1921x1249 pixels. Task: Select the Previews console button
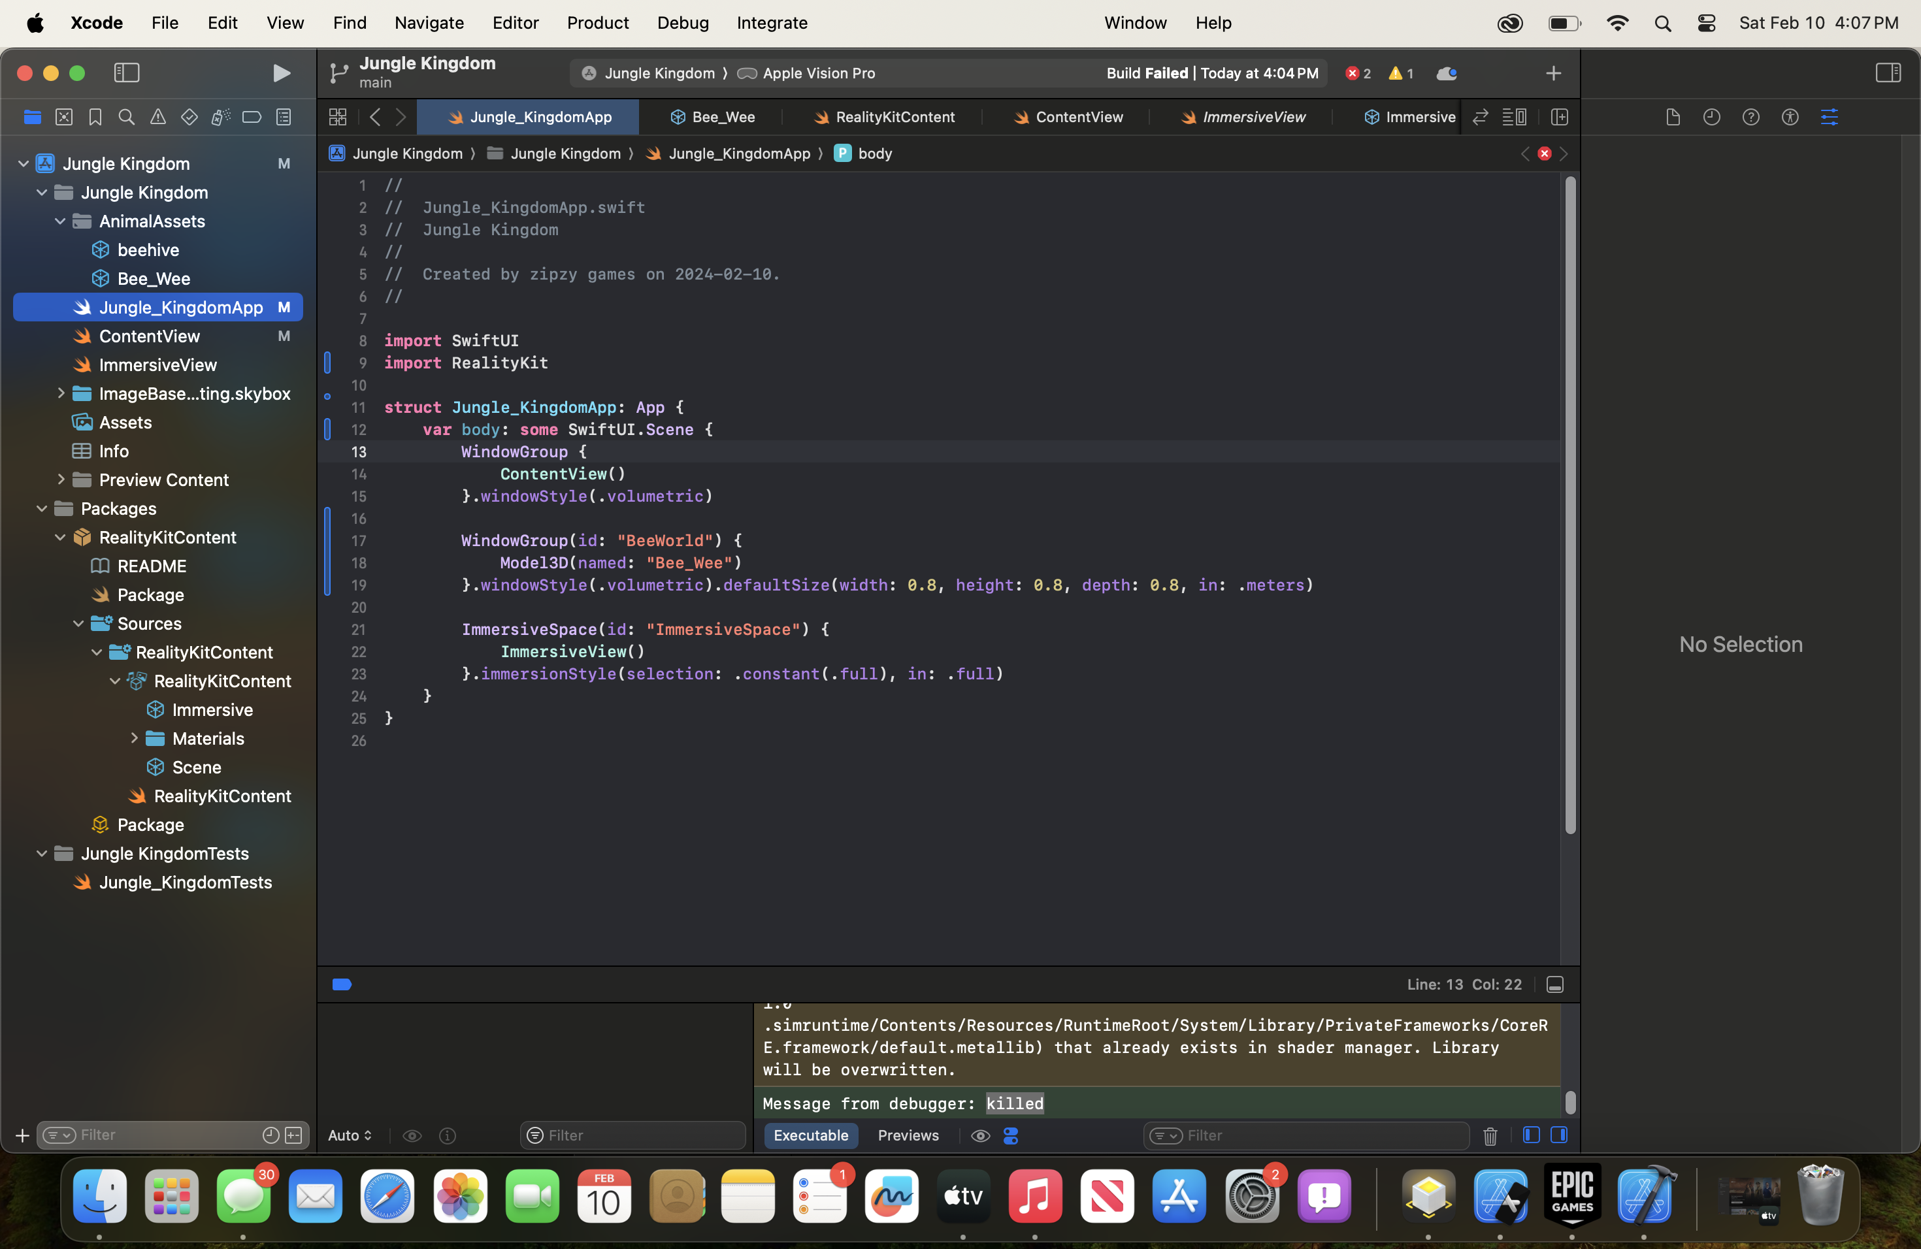coord(908,1135)
